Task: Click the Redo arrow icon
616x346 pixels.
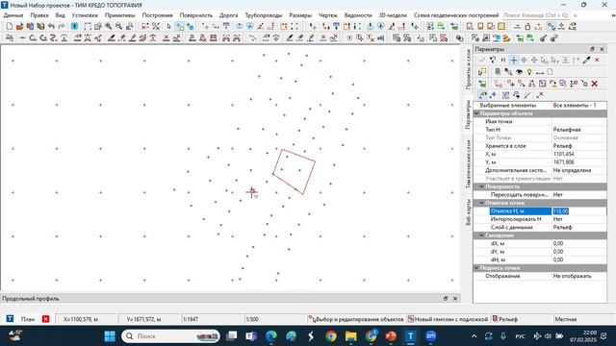Action: coord(62,27)
